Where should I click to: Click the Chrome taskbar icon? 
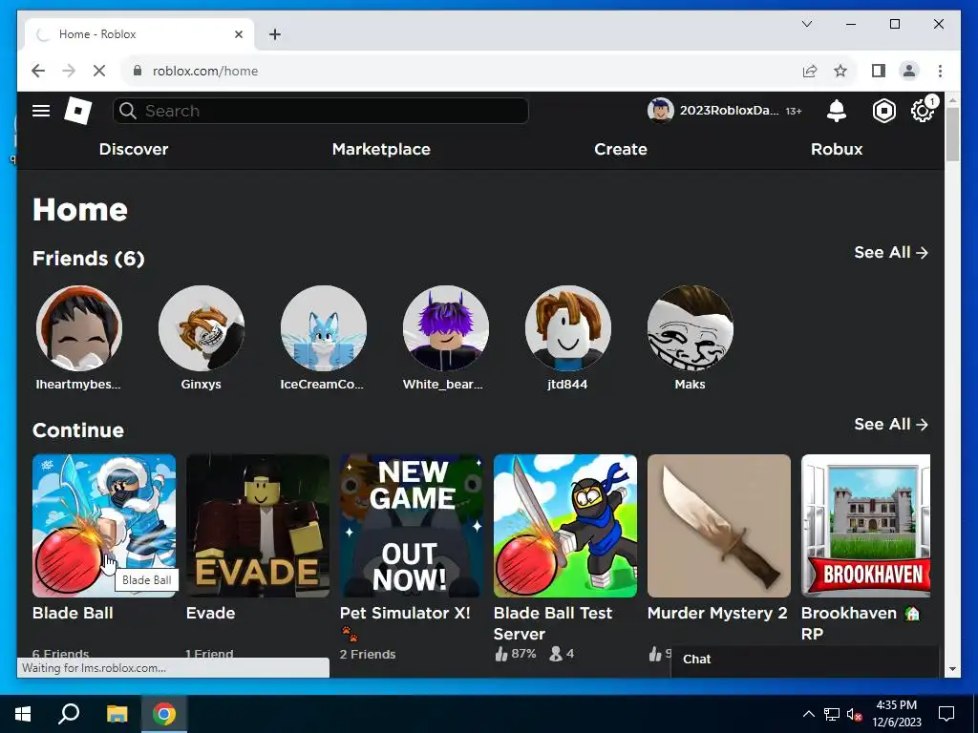tap(164, 714)
